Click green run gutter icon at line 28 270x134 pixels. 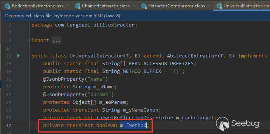[18, 56]
